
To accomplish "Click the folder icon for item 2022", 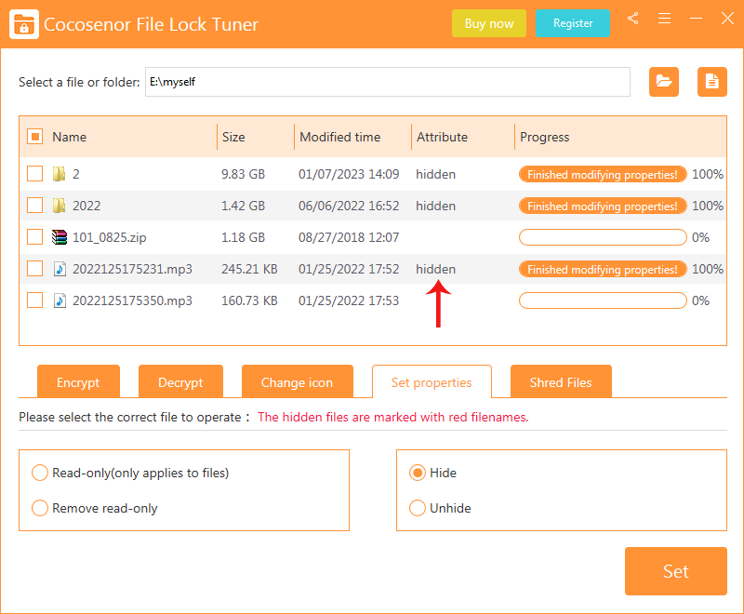I will [59, 206].
